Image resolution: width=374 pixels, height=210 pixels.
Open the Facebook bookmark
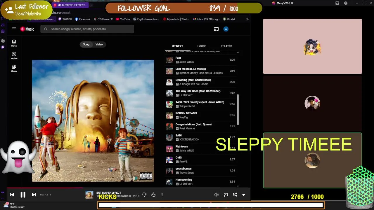83,19
